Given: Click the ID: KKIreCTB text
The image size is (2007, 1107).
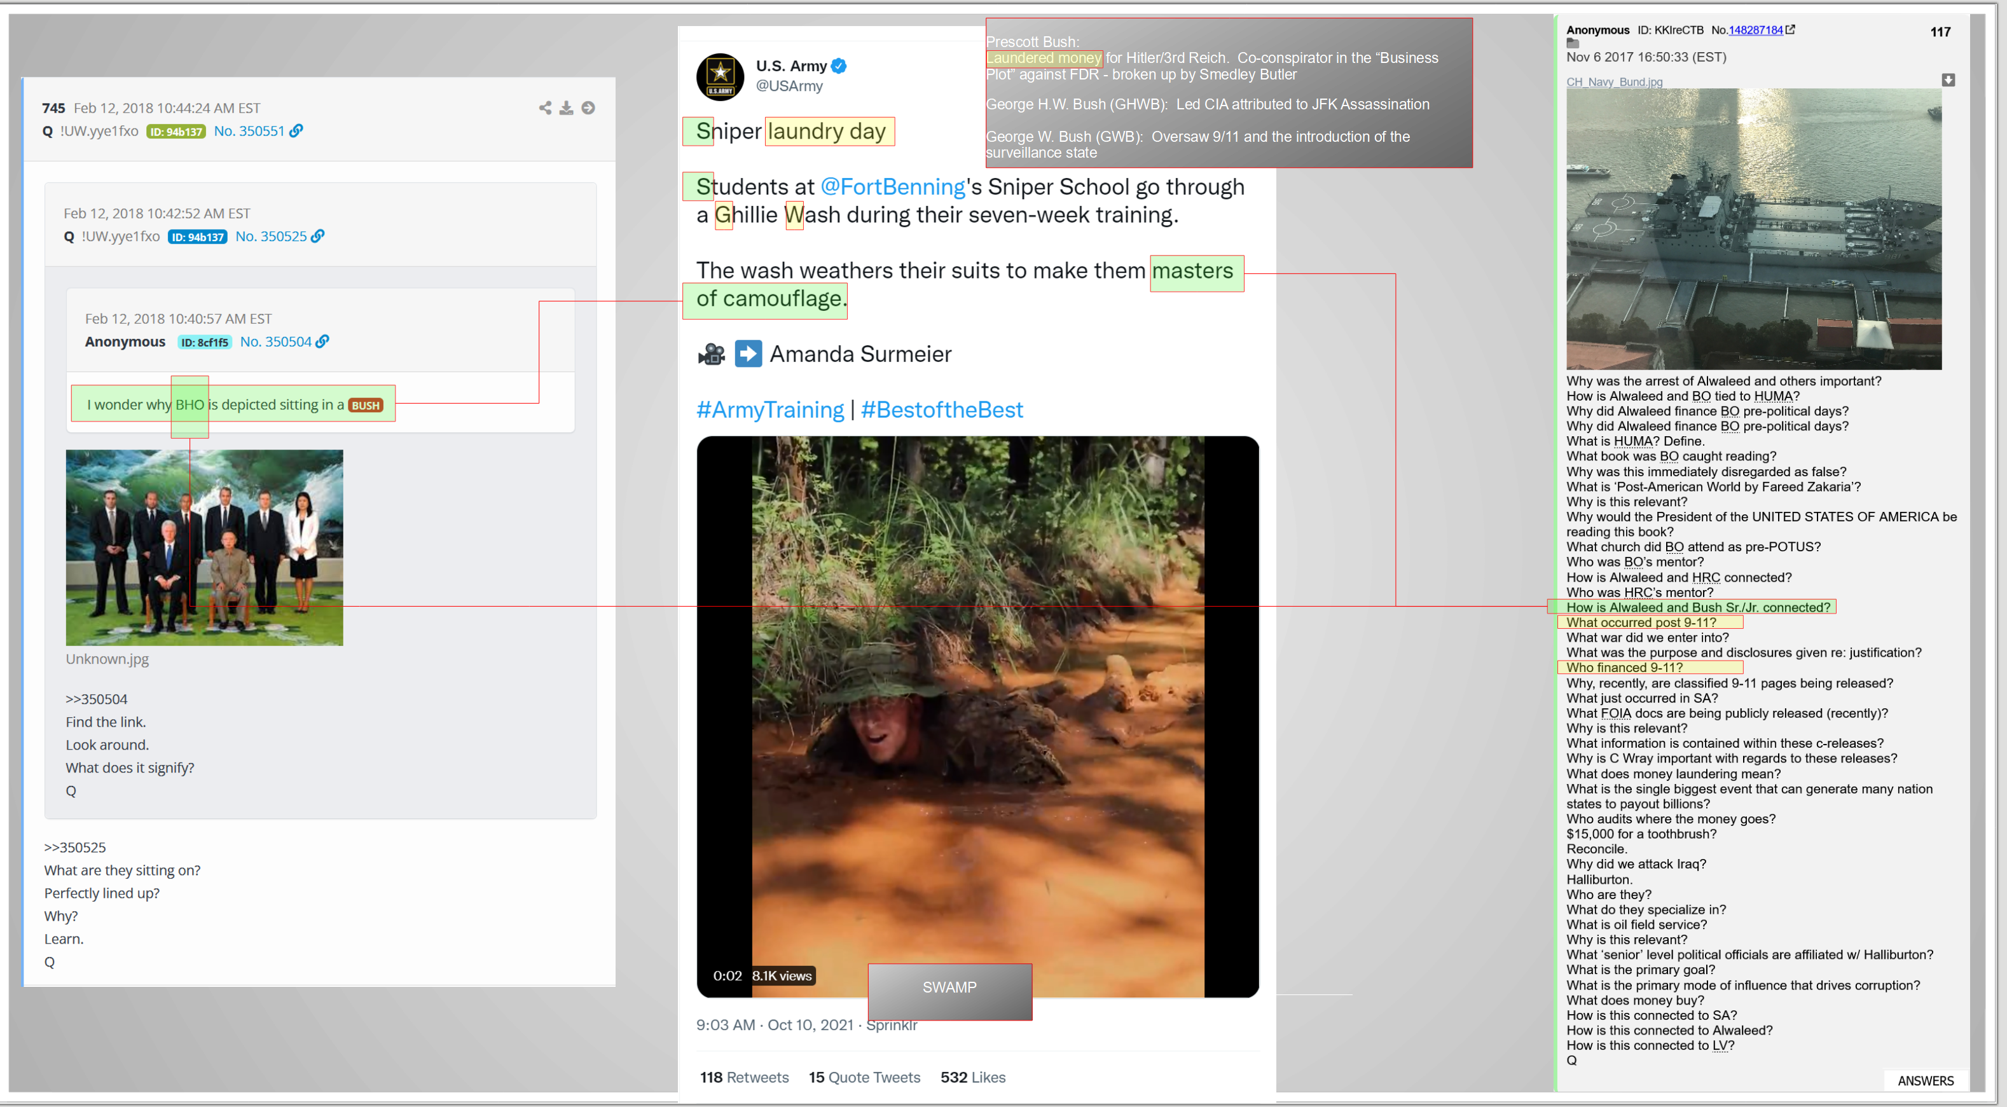Looking at the screenshot, I should pos(1671,31).
